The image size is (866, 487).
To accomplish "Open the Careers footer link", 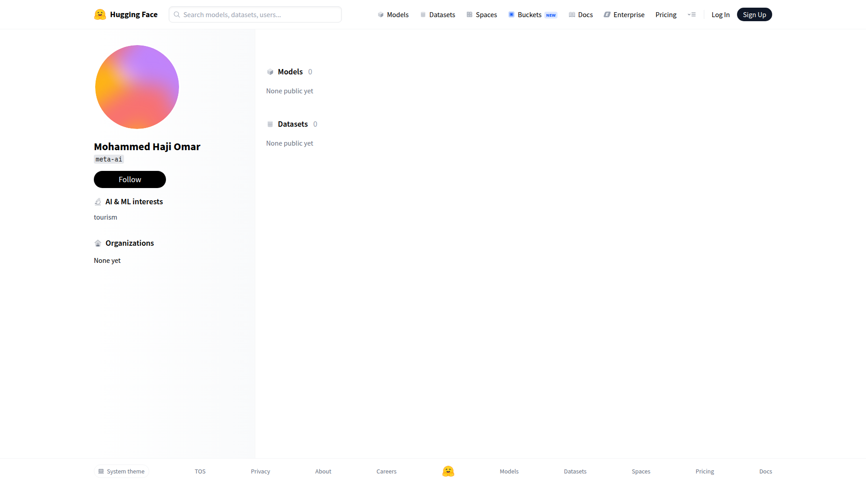I will pyautogui.click(x=387, y=471).
